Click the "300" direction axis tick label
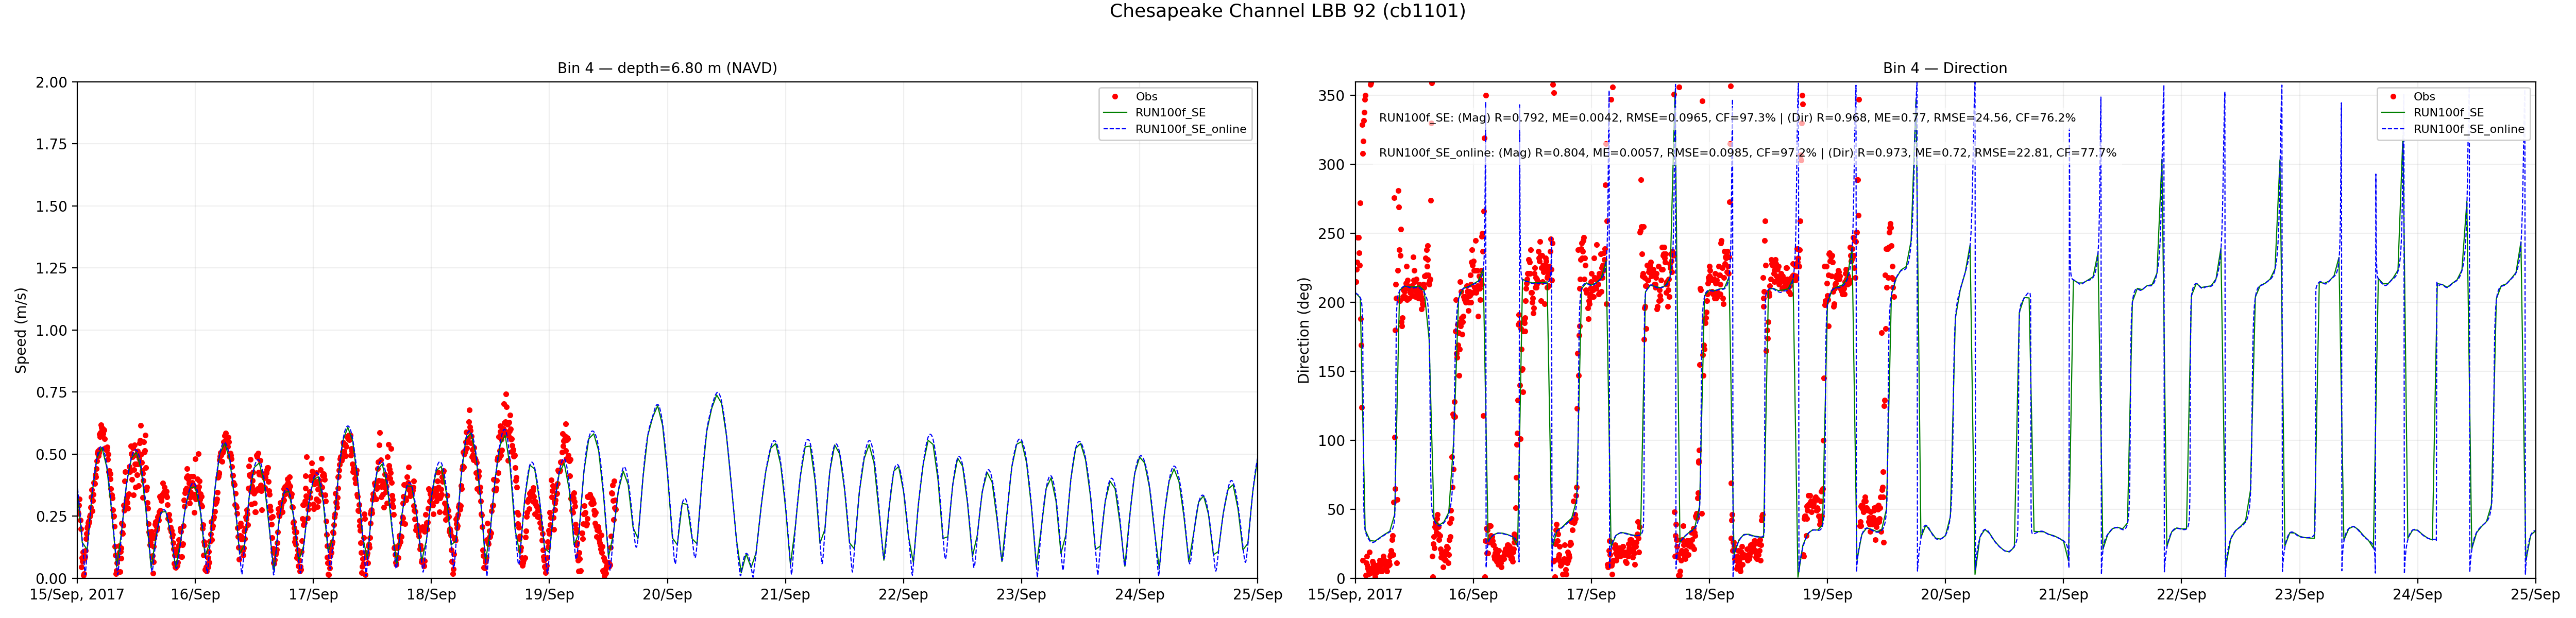2576x618 pixels. pyautogui.click(x=1332, y=165)
